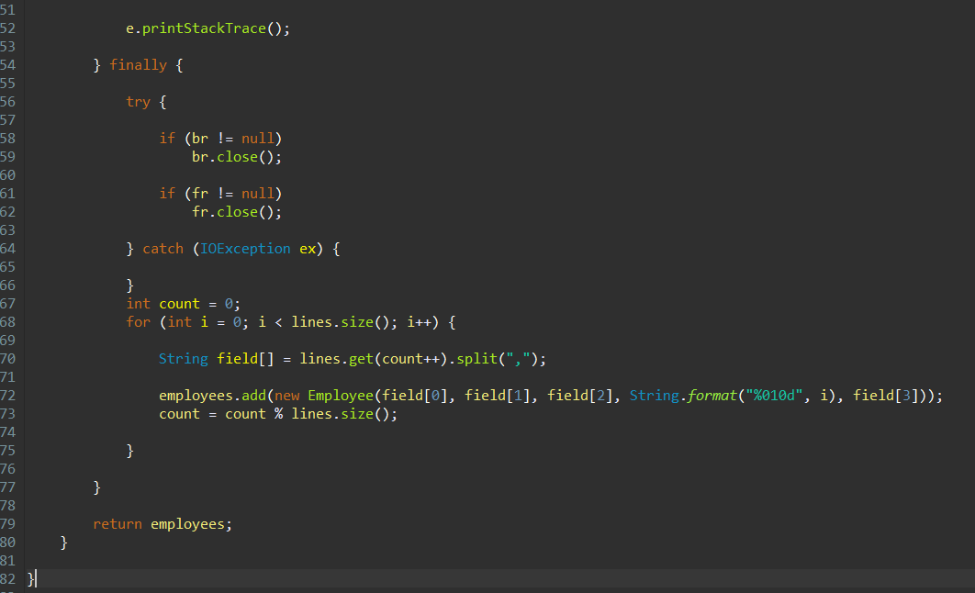
Task: Click line number 52 in the gutter
Action: [9, 28]
